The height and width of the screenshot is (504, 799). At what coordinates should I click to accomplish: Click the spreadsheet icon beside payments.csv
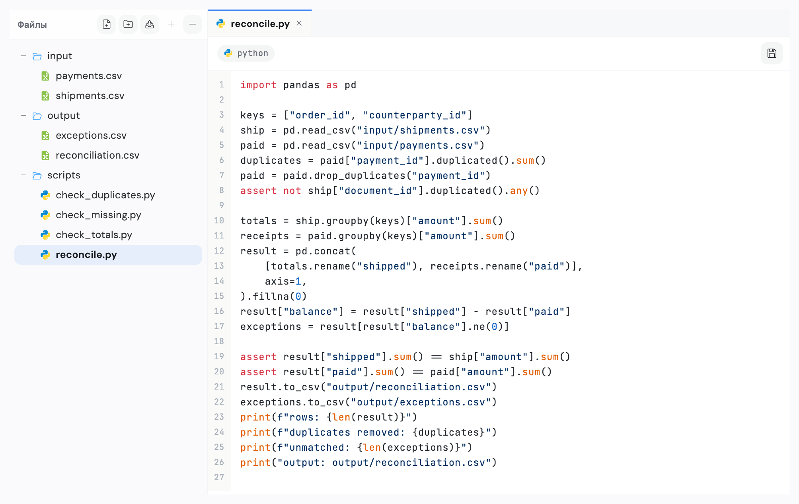(x=45, y=76)
